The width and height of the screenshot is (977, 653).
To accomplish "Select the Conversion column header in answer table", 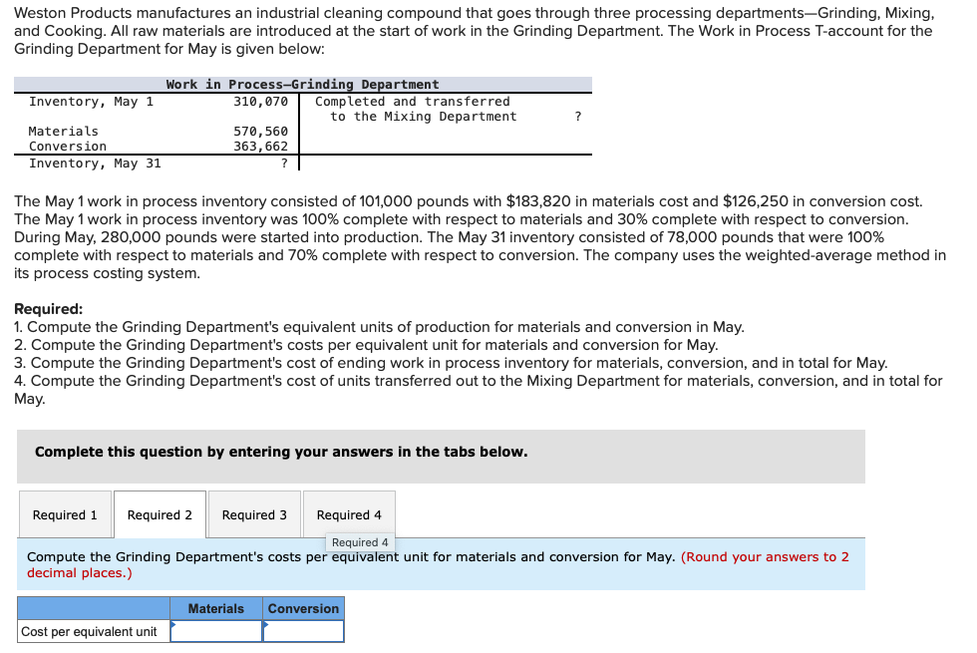I will point(303,609).
